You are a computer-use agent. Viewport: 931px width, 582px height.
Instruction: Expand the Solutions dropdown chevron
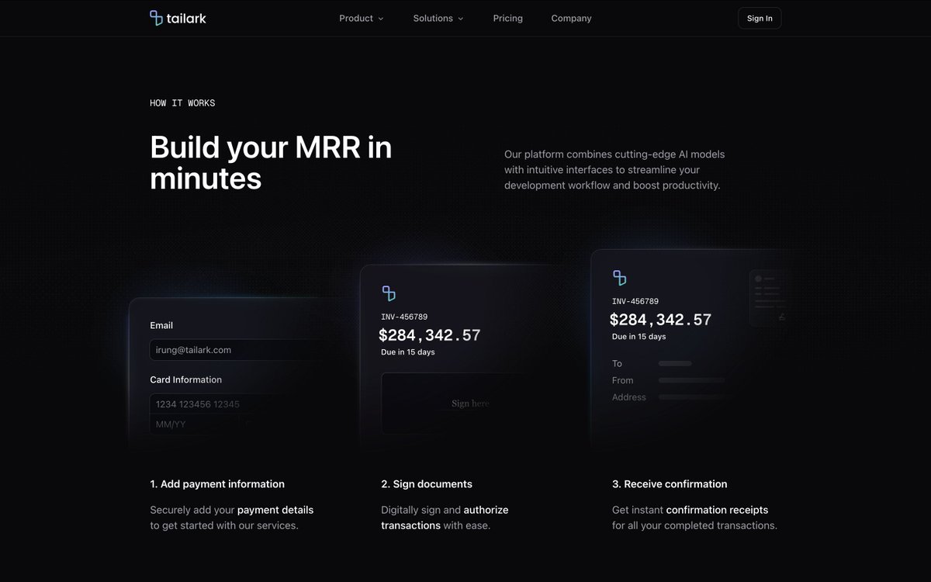[x=461, y=19]
